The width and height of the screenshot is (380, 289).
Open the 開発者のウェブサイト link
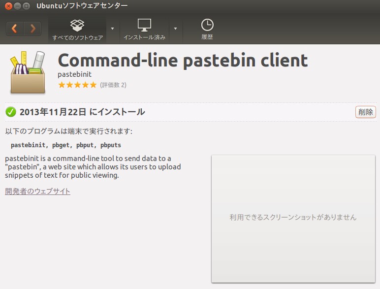click(37, 192)
